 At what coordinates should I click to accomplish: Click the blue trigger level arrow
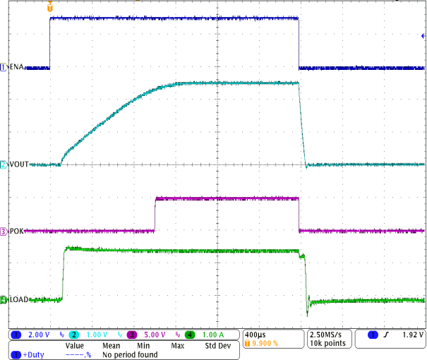[423, 36]
